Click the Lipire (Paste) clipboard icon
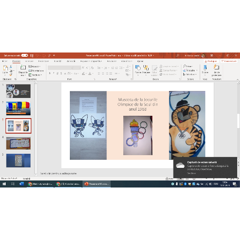The image size is (240, 240). click(x=5, y=68)
